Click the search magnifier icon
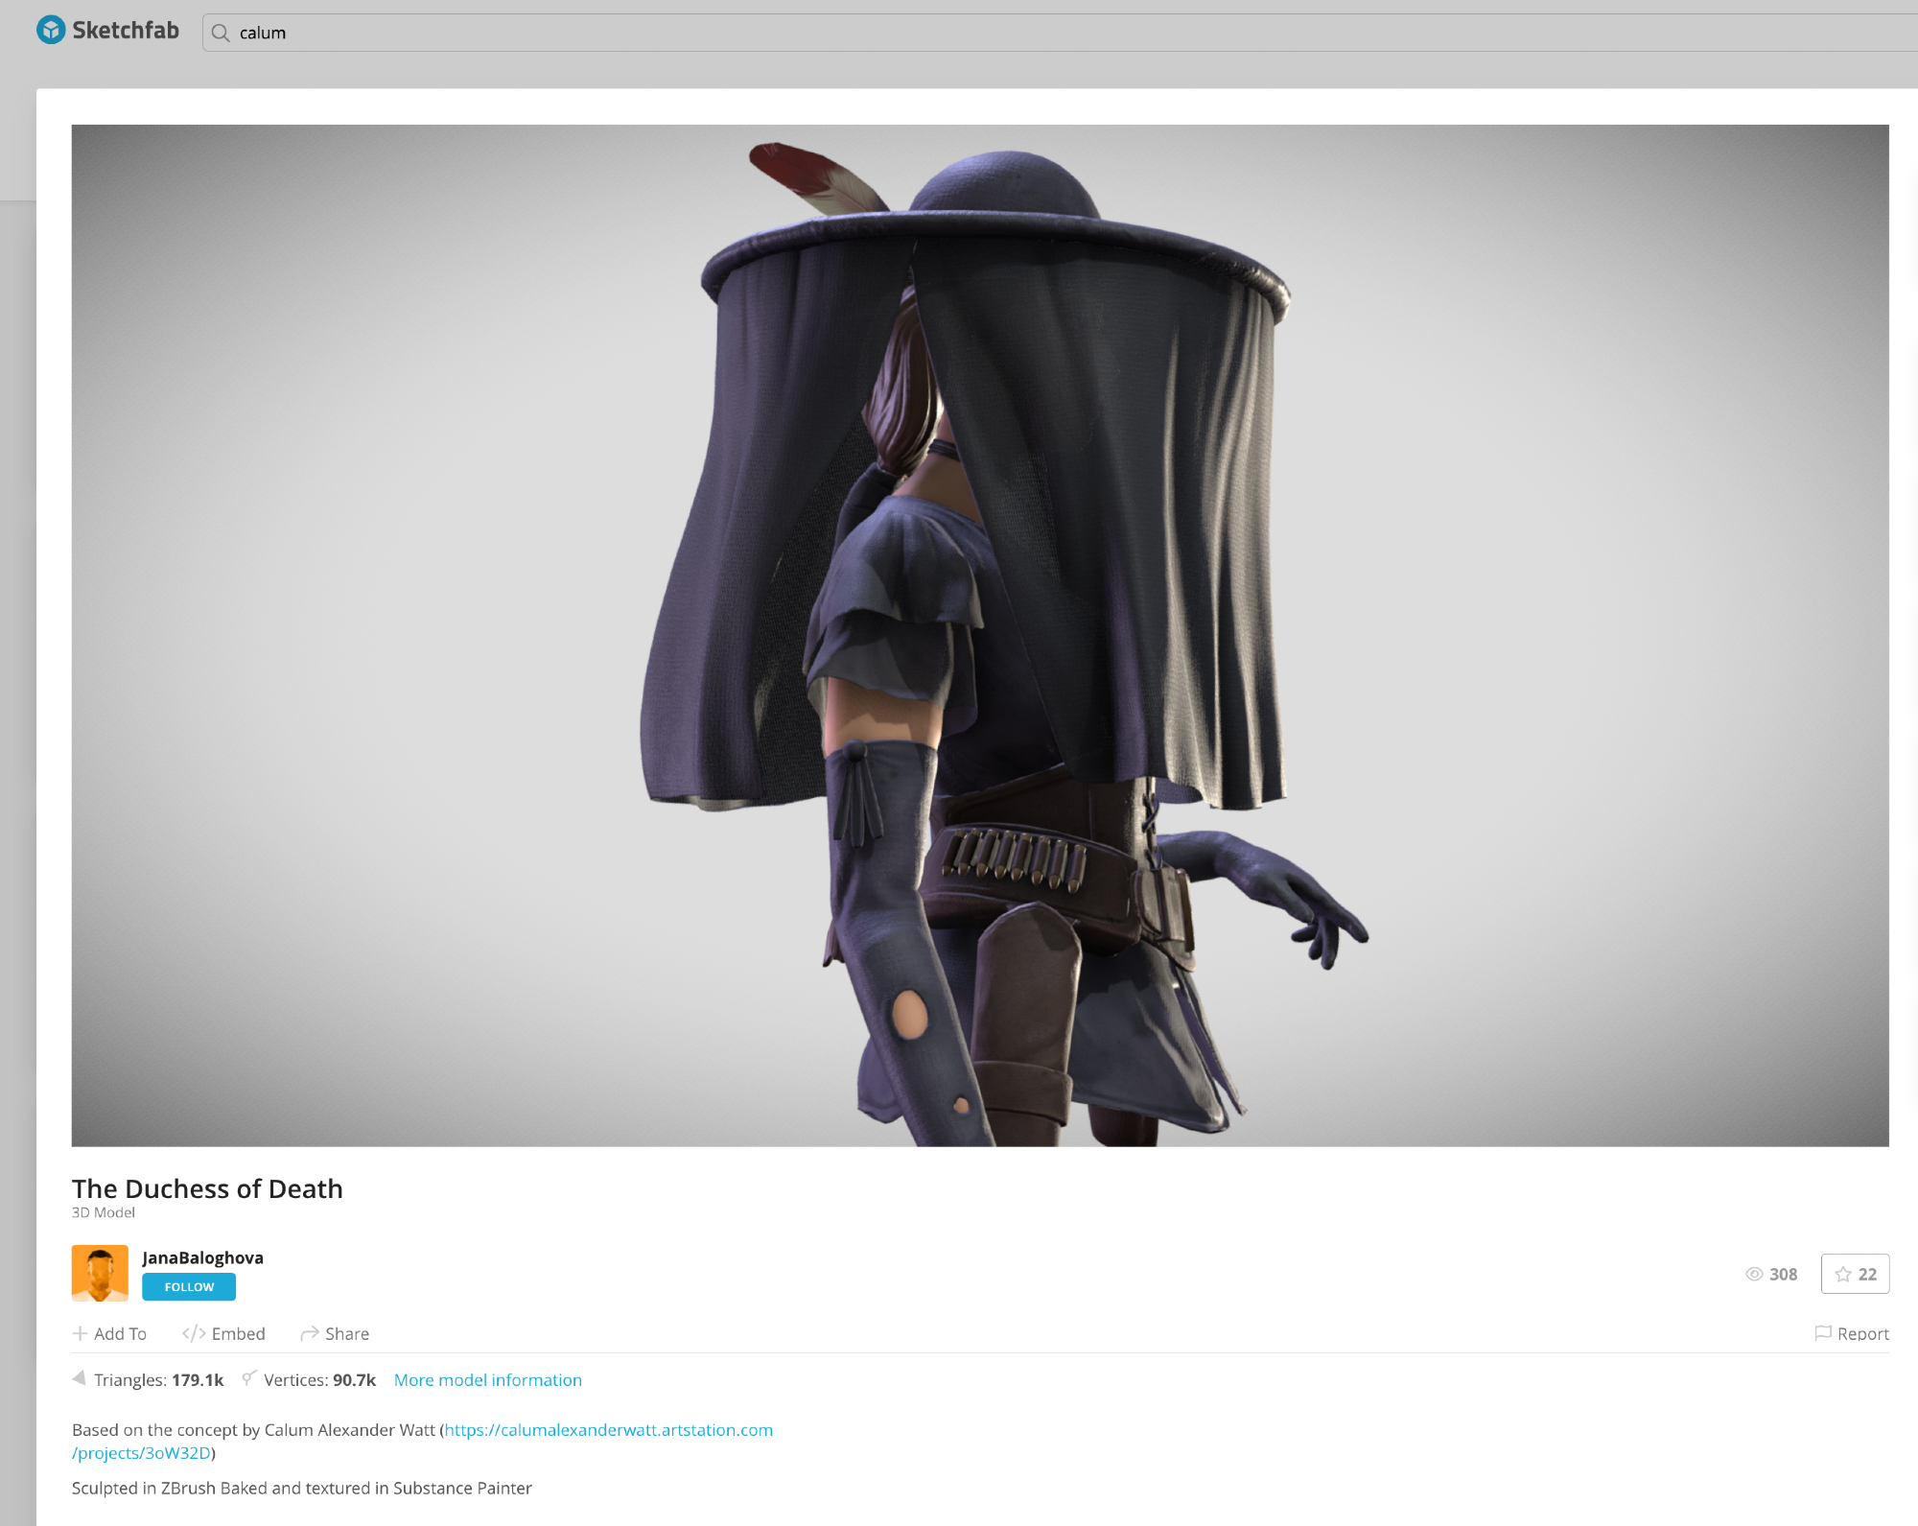 (x=221, y=34)
